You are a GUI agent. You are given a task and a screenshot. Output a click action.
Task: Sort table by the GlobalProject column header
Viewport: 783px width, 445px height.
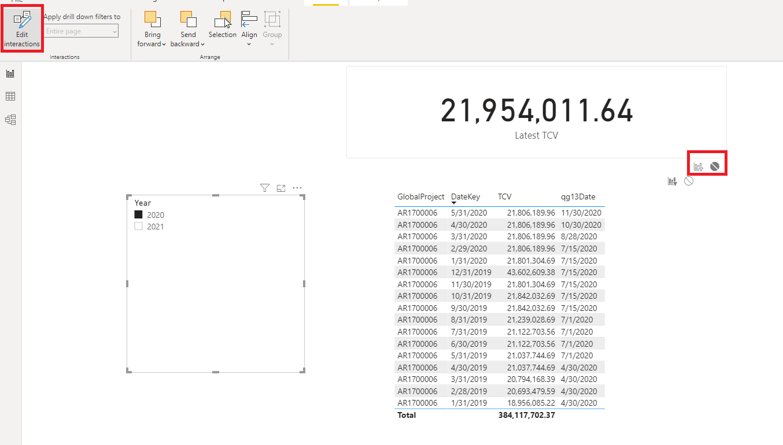[x=421, y=196]
